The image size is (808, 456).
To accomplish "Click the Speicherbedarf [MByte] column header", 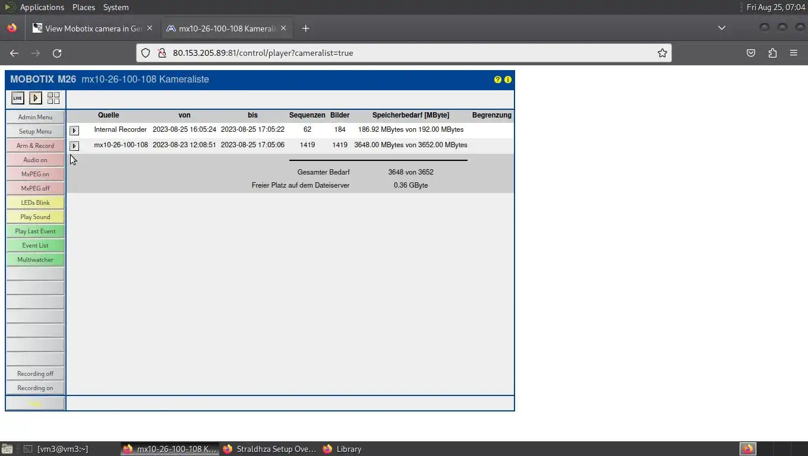I will pos(411,115).
